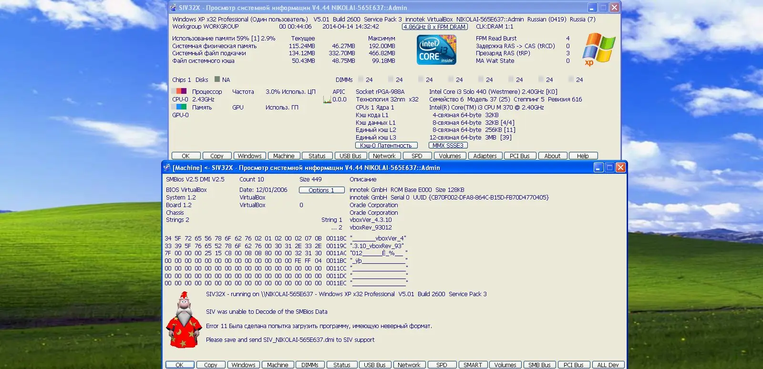Open the SMART page
The image size is (763, 369).
[x=473, y=365]
